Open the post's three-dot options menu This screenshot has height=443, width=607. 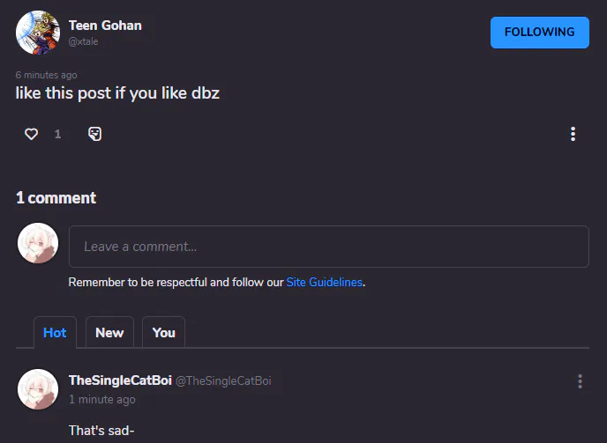(x=573, y=134)
